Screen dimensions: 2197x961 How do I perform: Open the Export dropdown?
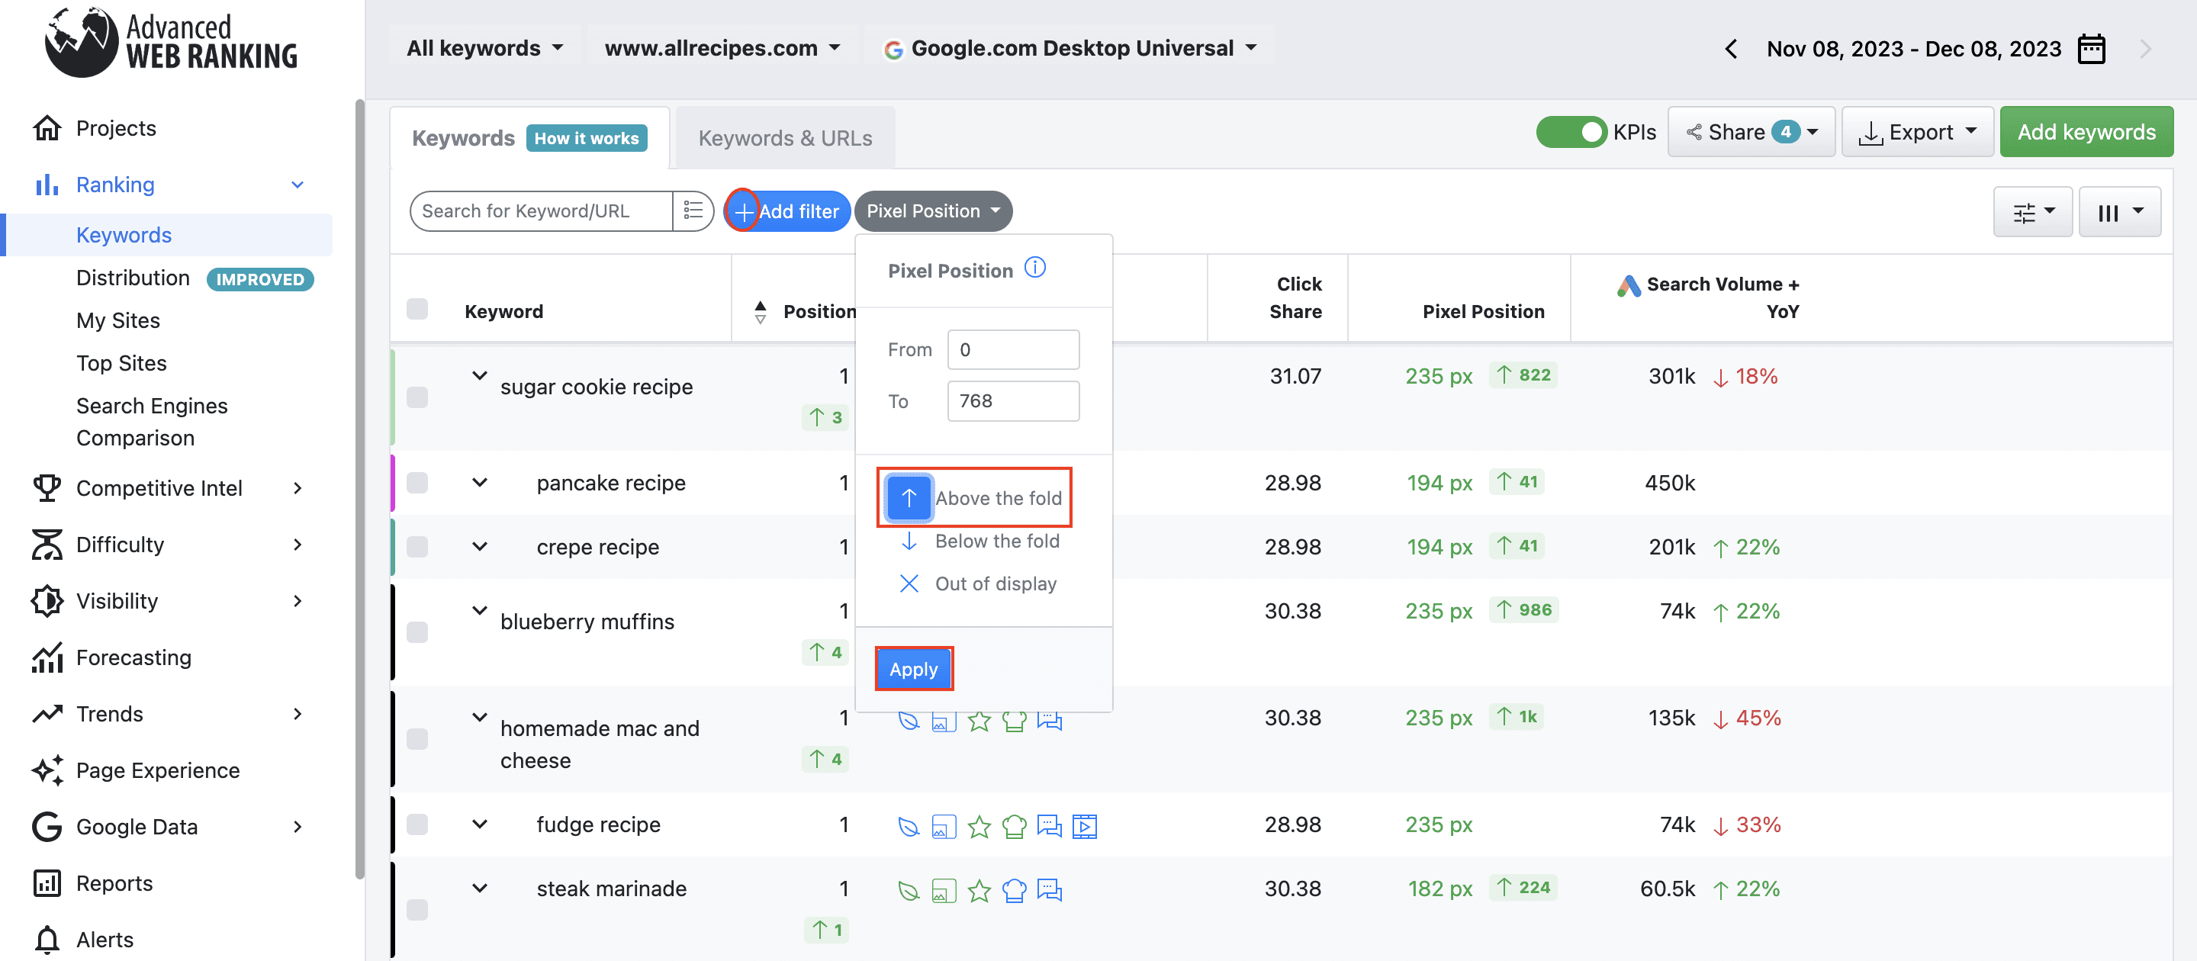1917,132
